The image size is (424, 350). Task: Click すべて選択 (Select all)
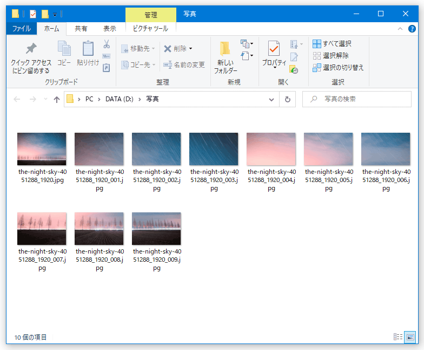pyautogui.click(x=332, y=43)
